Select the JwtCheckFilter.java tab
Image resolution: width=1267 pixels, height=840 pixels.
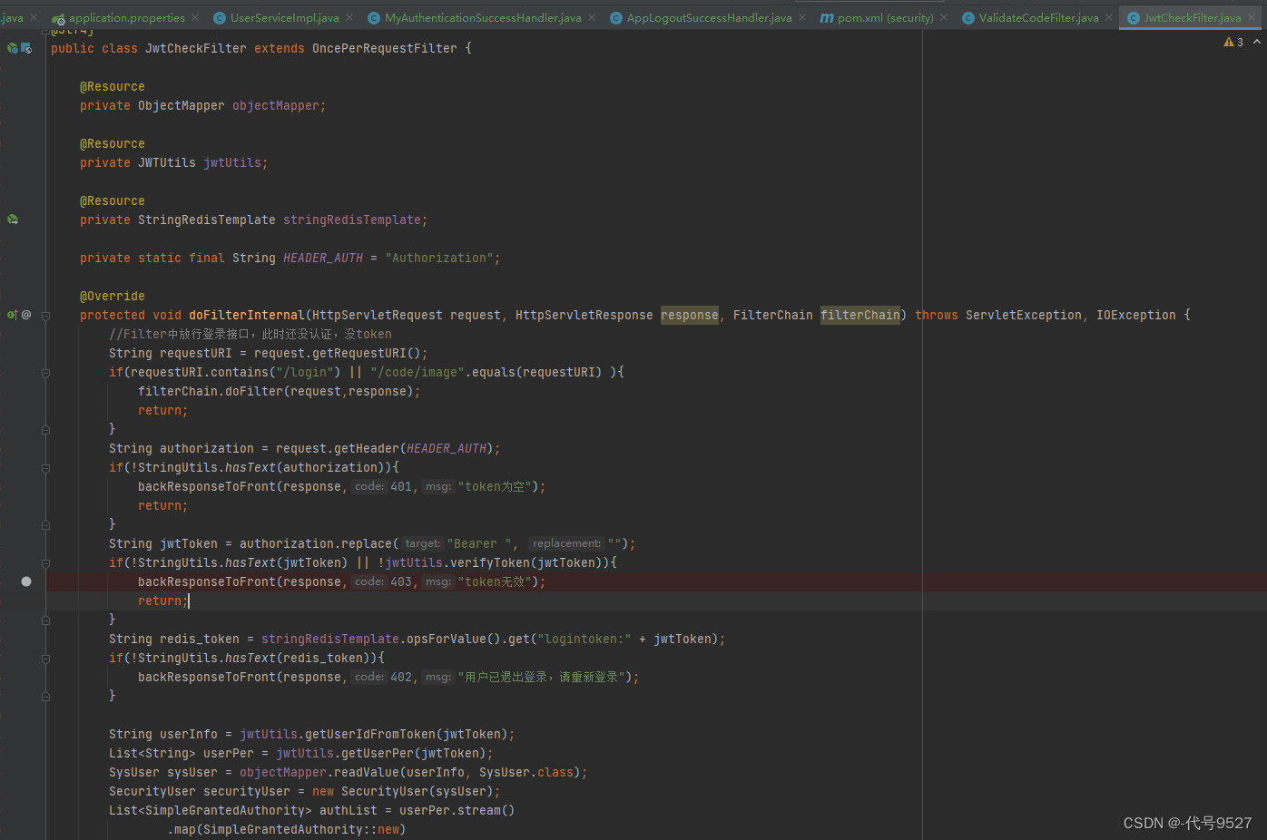[x=1192, y=18]
